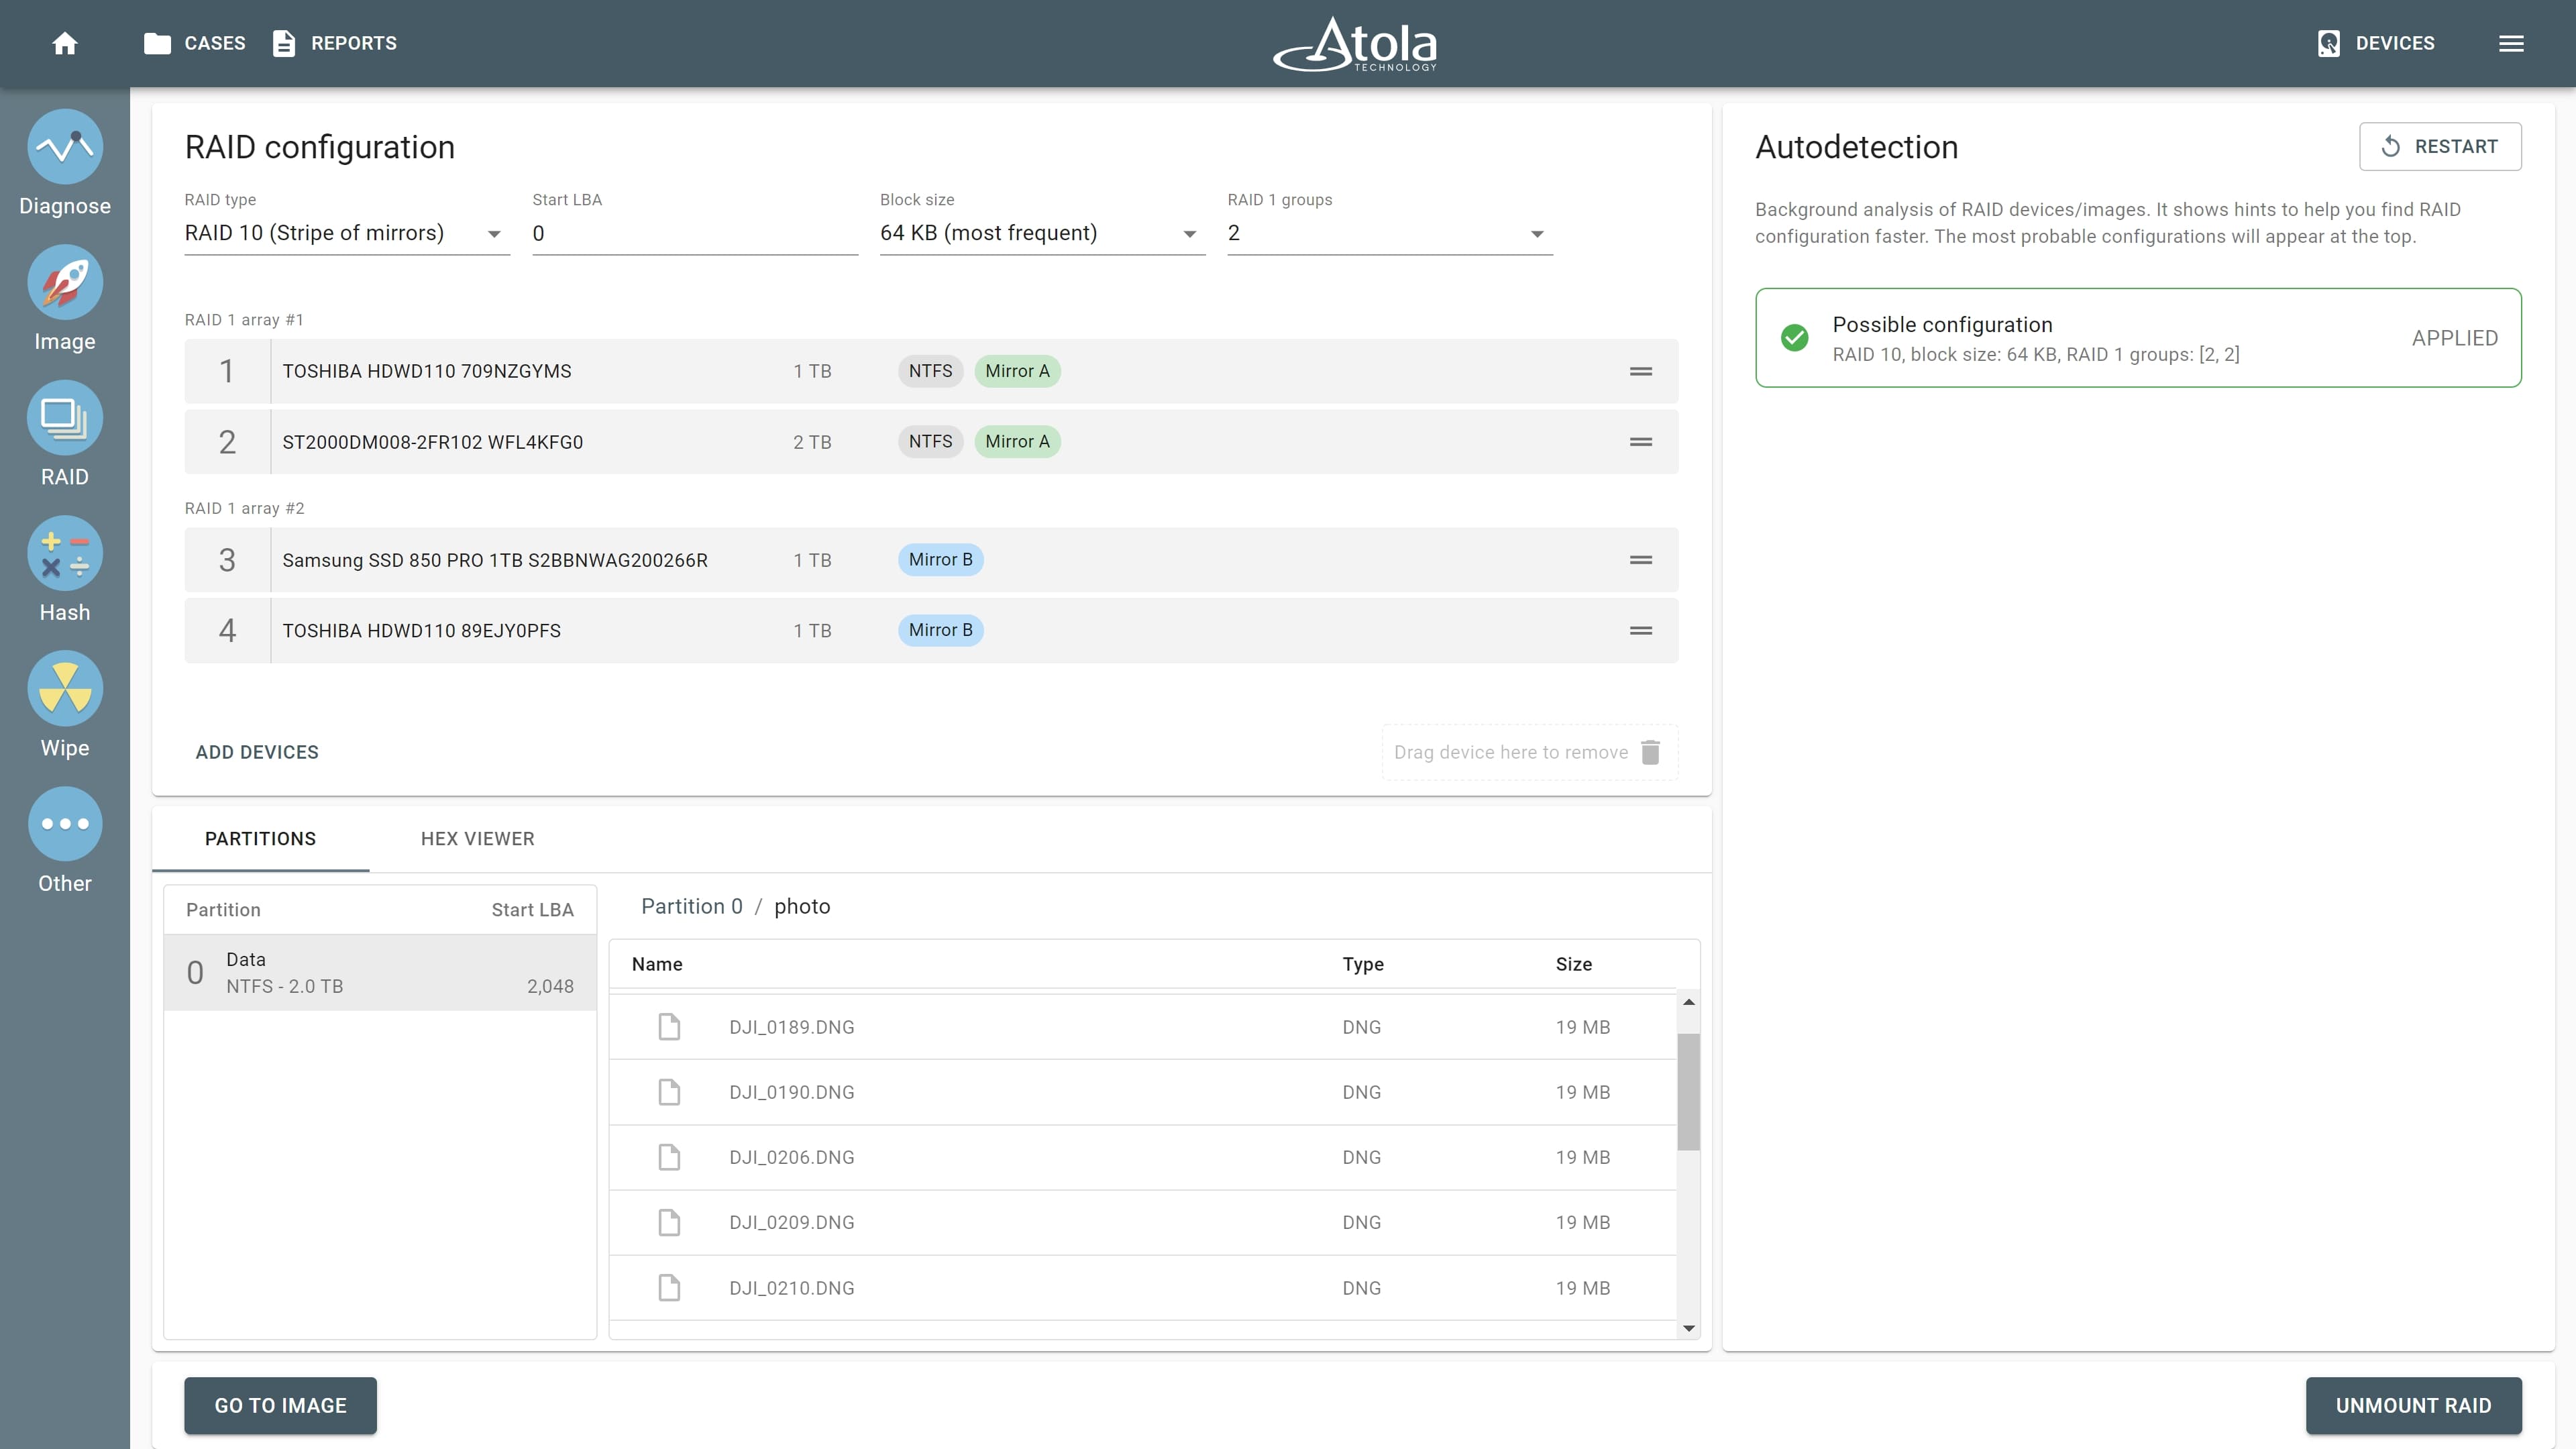2576x1449 pixels.
Task: Click file icon of DJI_0210.DNG
Action: 669,1288
